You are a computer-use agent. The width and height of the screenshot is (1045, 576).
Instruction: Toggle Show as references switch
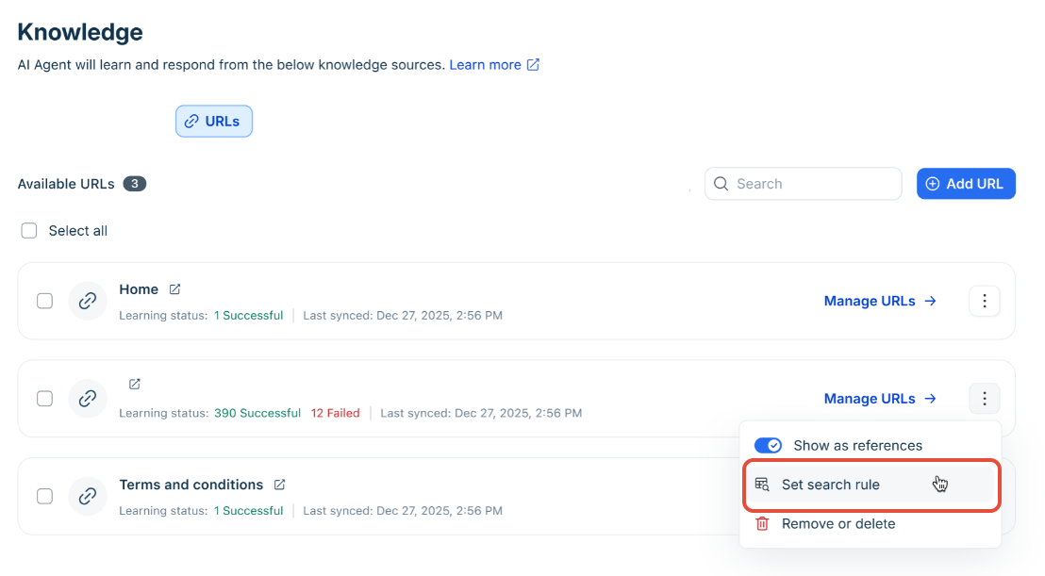pyautogui.click(x=768, y=446)
